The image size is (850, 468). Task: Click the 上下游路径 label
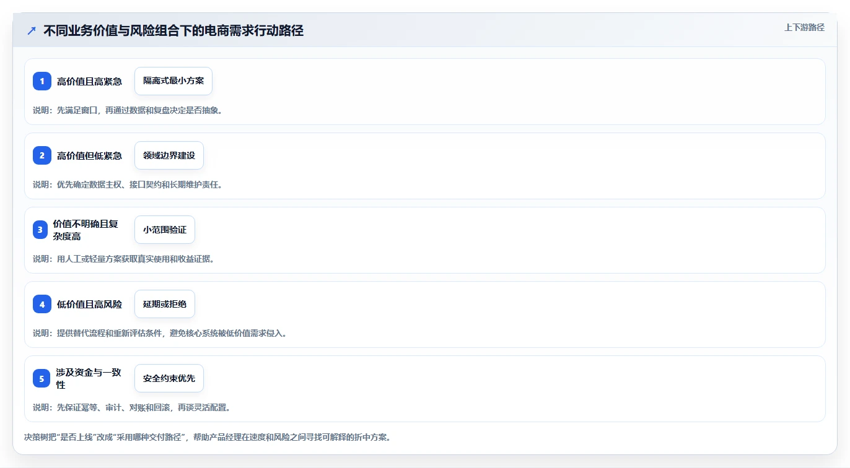tap(804, 27)
